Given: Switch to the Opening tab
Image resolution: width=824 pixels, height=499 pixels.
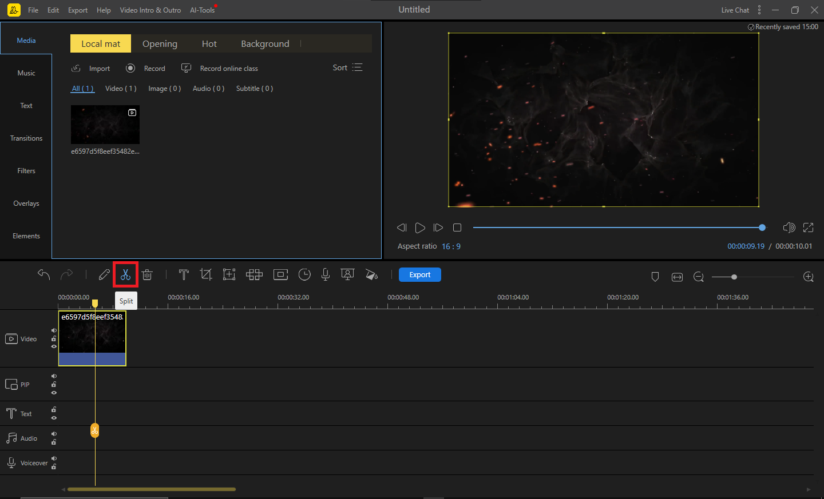Looking at the screenshot, I should point(160,43).
